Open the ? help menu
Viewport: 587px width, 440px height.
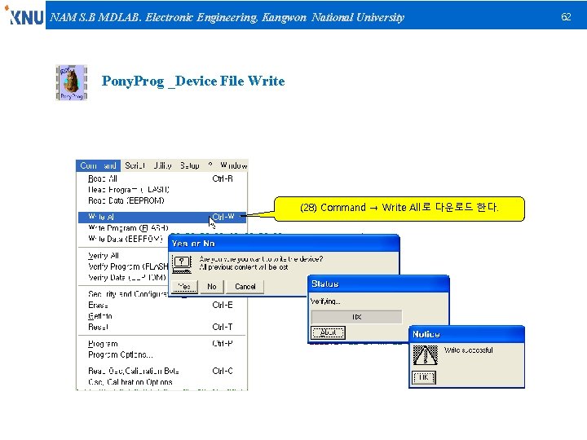point(210,165)
